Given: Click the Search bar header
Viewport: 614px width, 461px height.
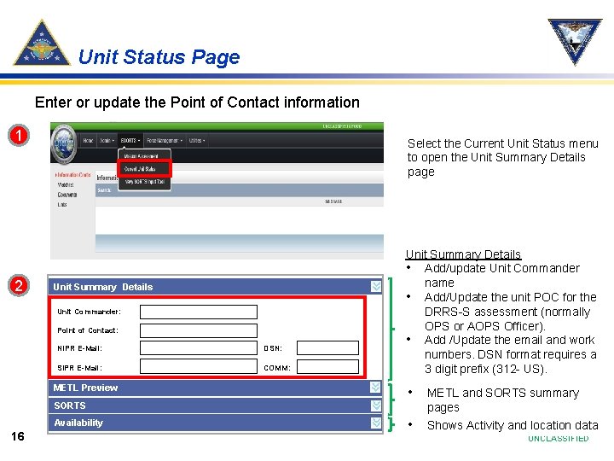Looking at the screenshot, I should click(x=240, y=190).
